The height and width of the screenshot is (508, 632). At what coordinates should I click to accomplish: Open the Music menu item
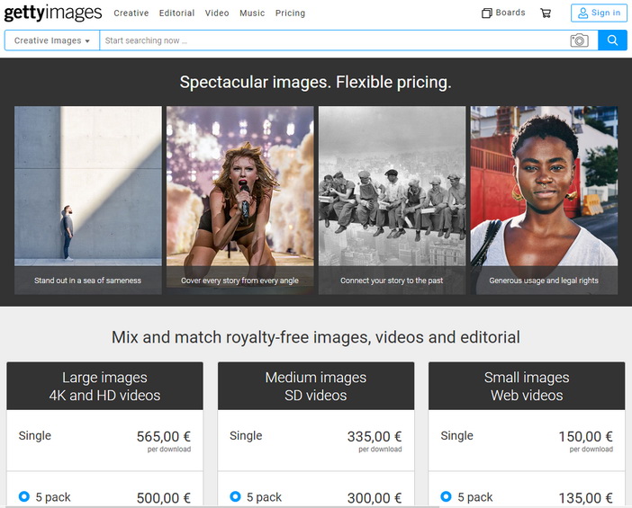(x=252, y=13)
